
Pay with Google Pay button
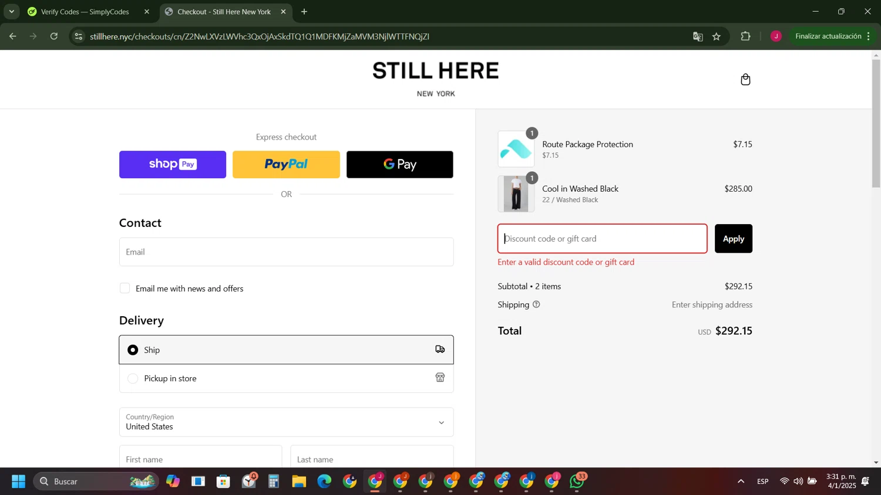pos(399,164)
